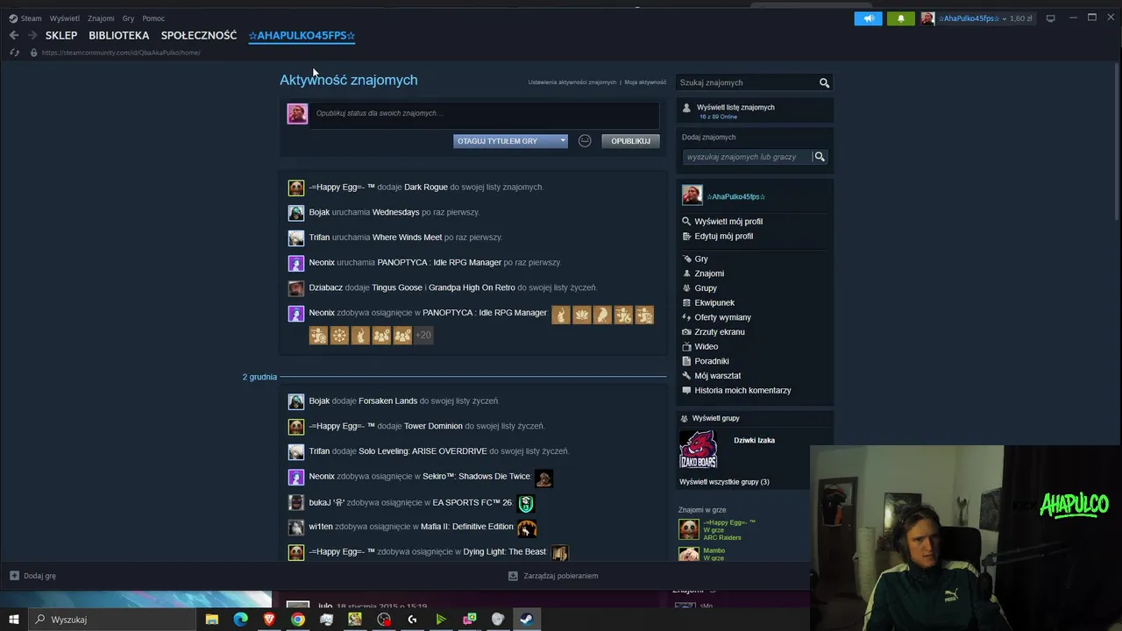Switch to Big Picture mode monitor icon
The height and width of the screenshot is (631, 1122).
[x=1050, y=18]
